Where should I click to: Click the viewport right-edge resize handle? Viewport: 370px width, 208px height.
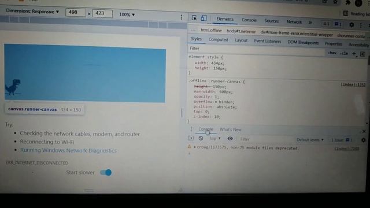(182, 113)
